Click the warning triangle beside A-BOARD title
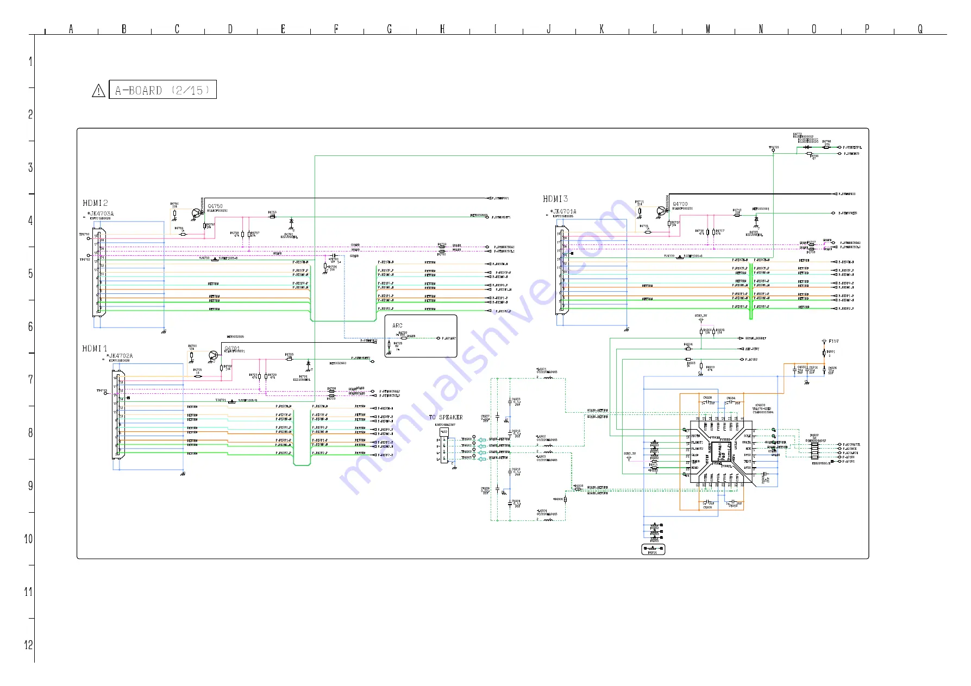This screenshot has width=971, height=686. pos(98,91)
